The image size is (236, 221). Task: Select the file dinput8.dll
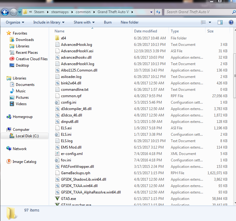point(70,122)
